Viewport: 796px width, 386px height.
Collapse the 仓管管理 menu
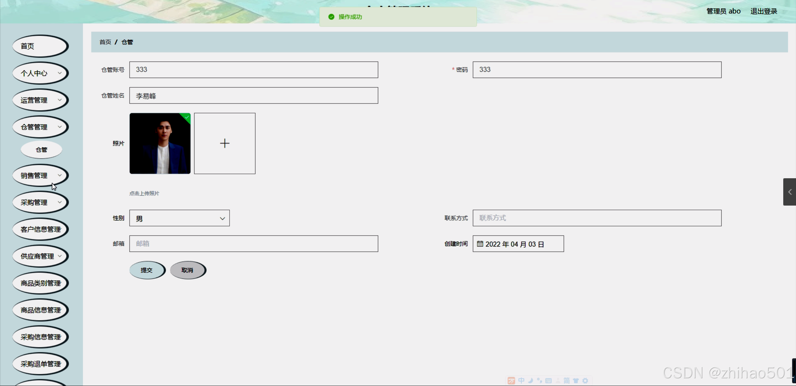(x=40, y=127)
